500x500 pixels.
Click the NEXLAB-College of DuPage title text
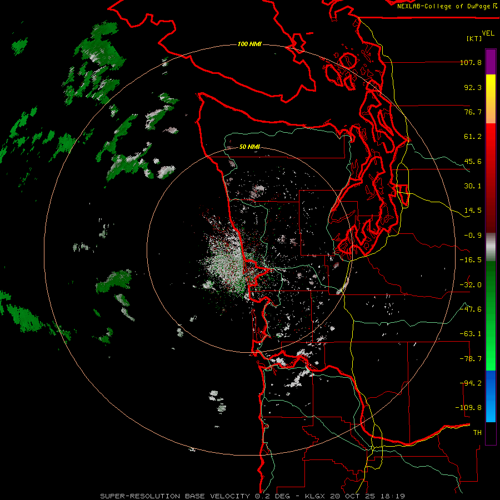[x=443, y=6]
